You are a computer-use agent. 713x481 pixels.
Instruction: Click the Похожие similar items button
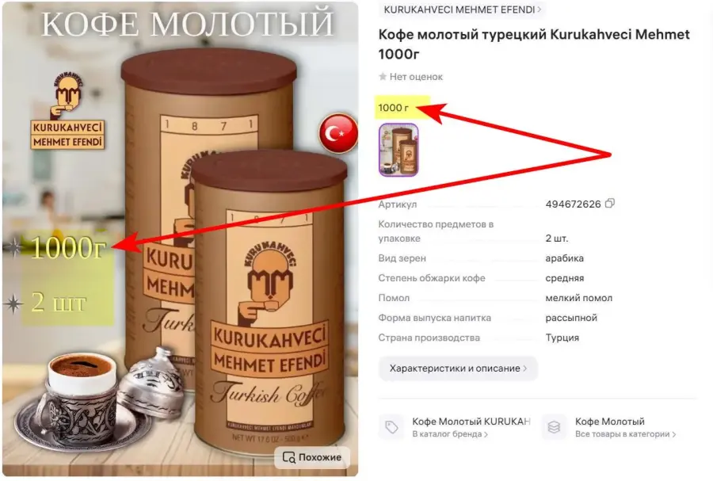tap(312, 457)
